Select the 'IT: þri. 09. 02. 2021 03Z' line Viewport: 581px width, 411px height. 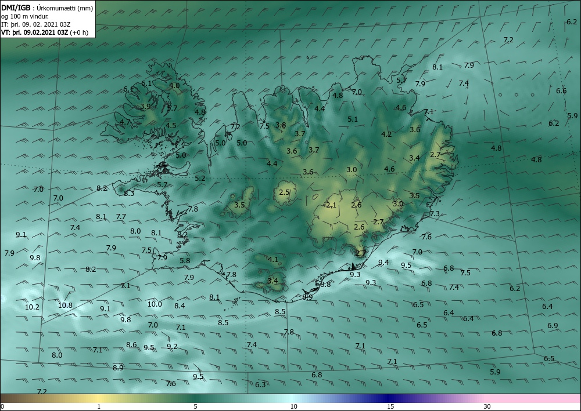coord(36,24)
